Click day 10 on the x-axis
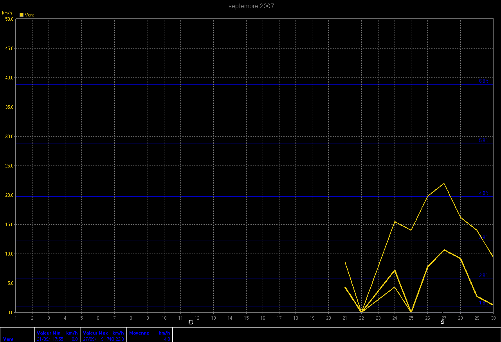This screenshot has width=501, height=342. [x=164, y=318]
